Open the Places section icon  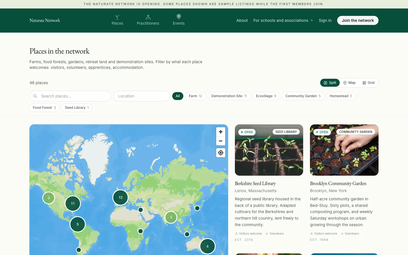117,17
